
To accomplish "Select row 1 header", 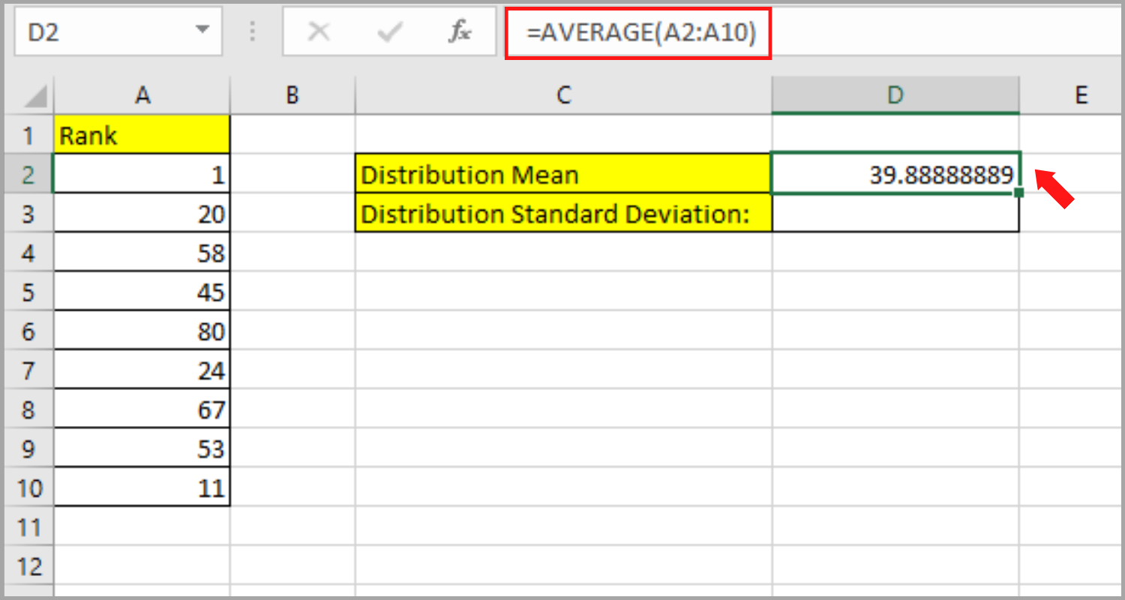I will (x=28, y=135).
